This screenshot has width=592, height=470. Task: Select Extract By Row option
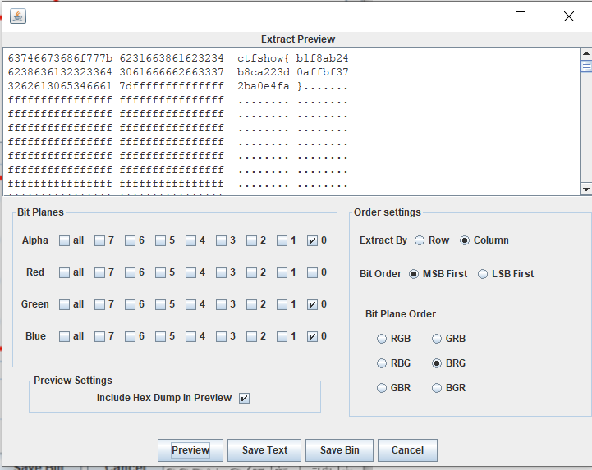[x=420, y=240]
